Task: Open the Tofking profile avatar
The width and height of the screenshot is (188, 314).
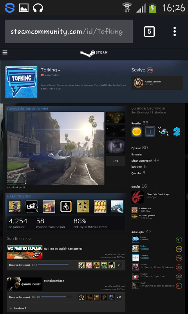Action: (21, 82)
